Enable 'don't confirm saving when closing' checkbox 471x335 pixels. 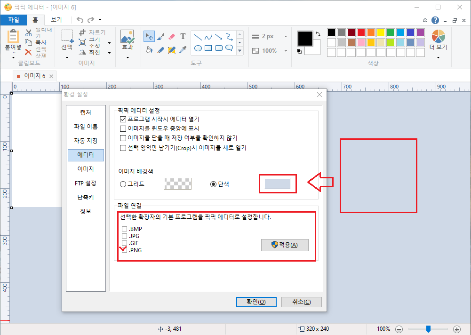tap(123, 138)
